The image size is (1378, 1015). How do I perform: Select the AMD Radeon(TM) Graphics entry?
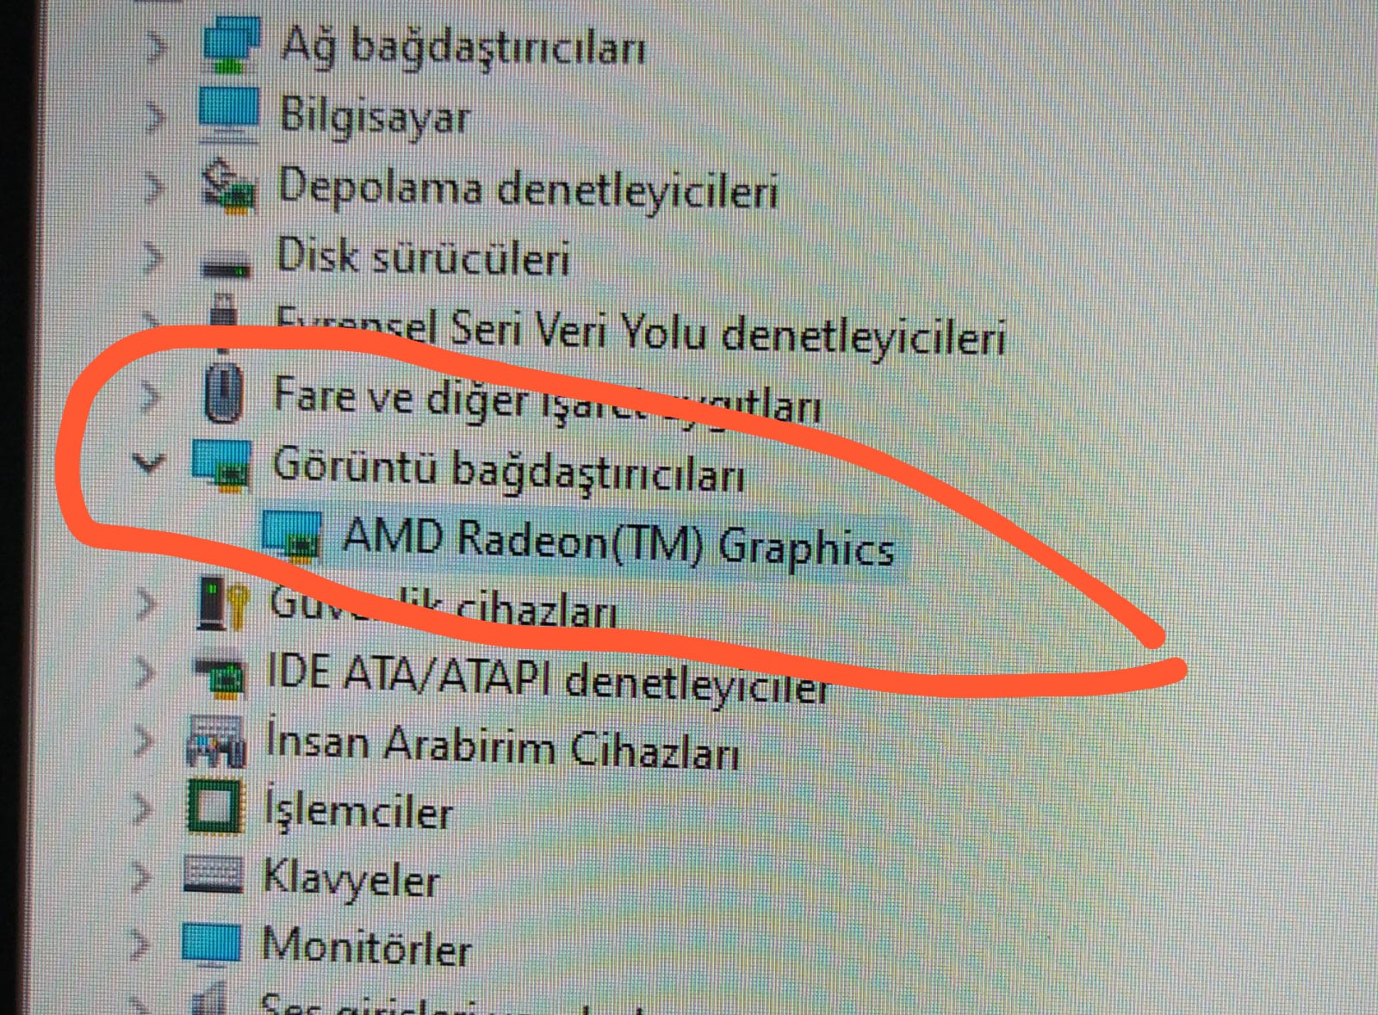(x=618, y=543)
